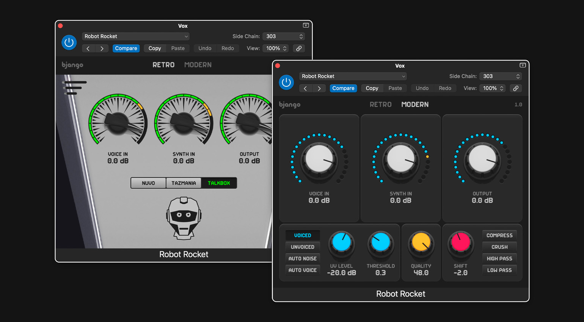The width and height of the screenshot is (584, 322).
Task: Open the Side Chain 303 selector in the Modern window
Action: pos(501,76)
